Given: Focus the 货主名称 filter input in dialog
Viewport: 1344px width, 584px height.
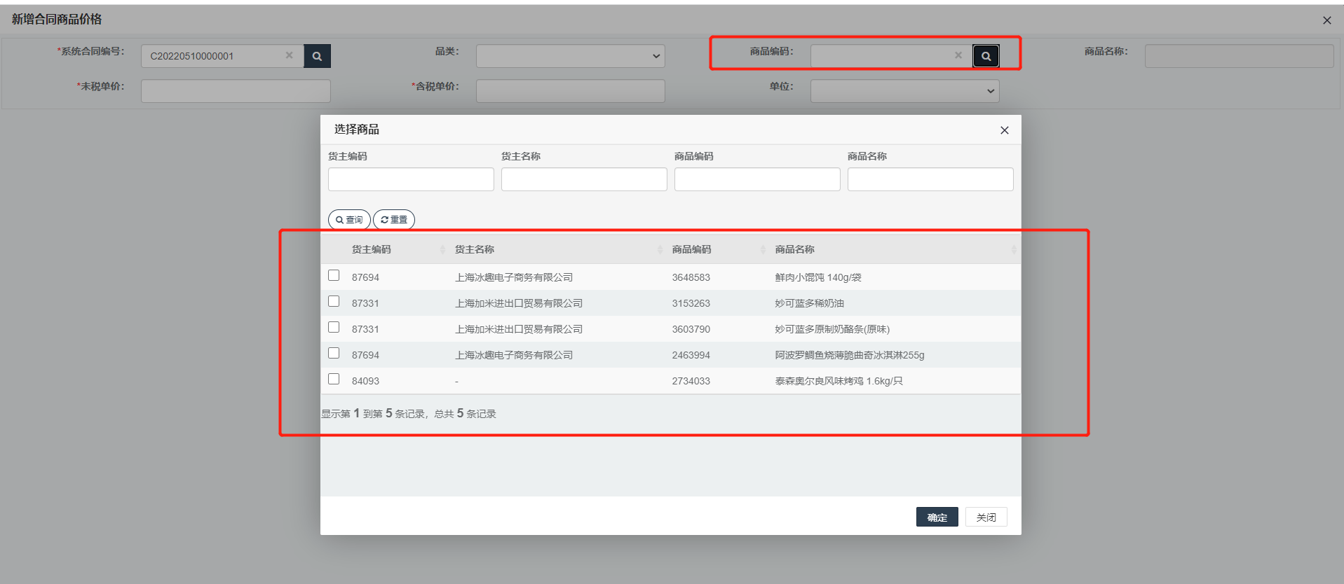Looking at the screenshot, I should 584,179.
